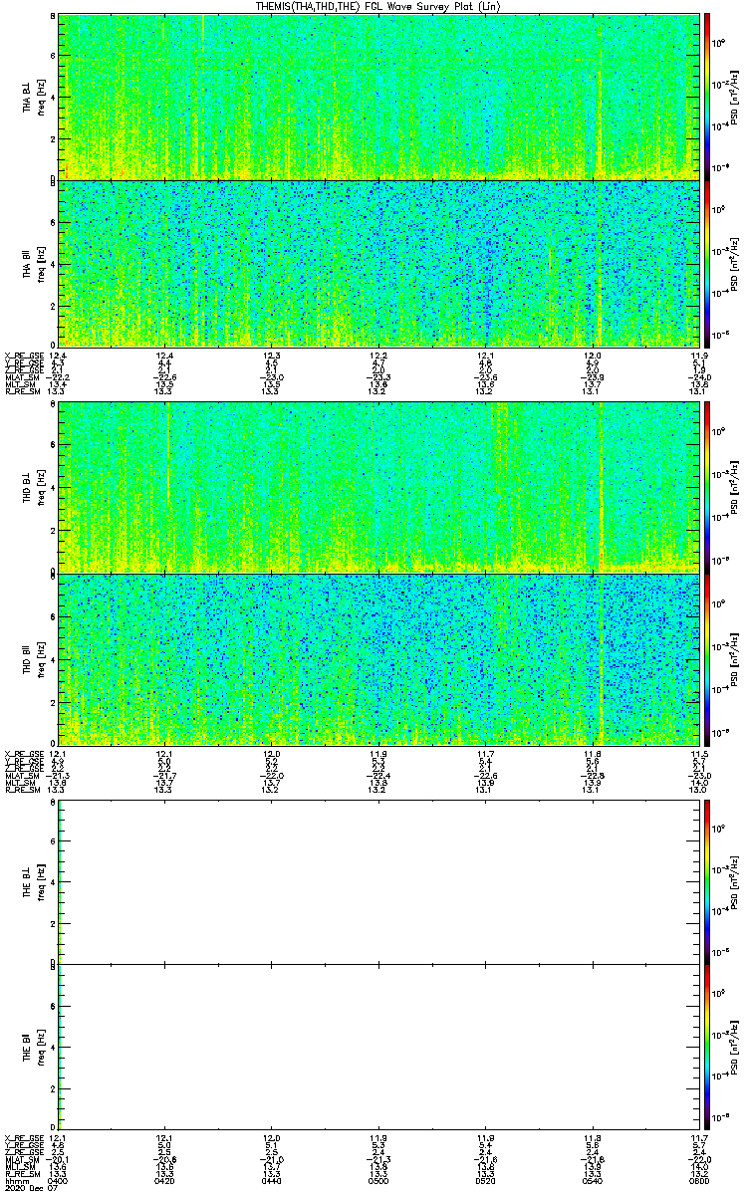This screenshot has height=1195, width=747.
Task: Click the THA B-parallel PSD color bar
Action: (x=707, y=263)
